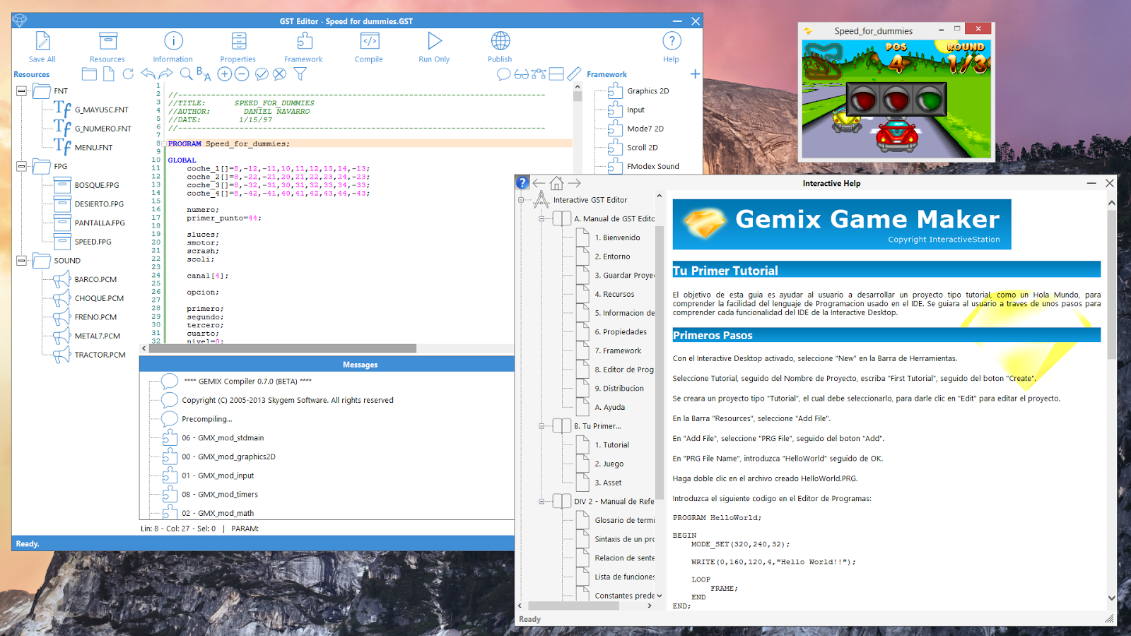1131x636 pixels.
Task: Collapse the SOUND resources folder
Action: click(x=21, y=260)
